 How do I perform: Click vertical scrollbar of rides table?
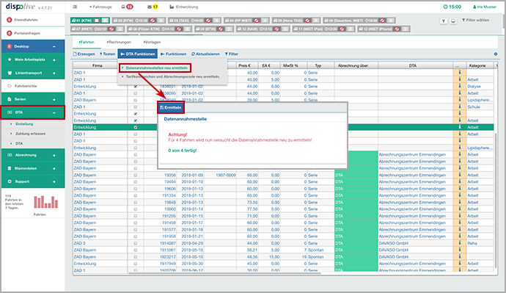point(496,200)
